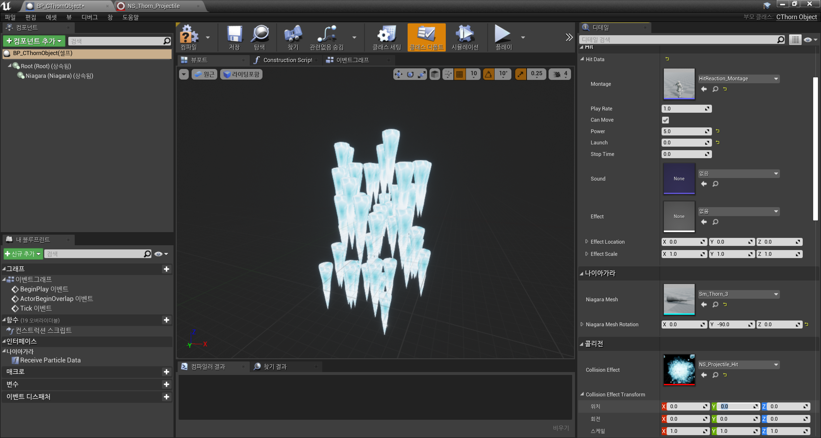The width and height of the screenshot is (821, 438).
Task: Toggle the Can Move checkbox
Action: click(665, 120)
